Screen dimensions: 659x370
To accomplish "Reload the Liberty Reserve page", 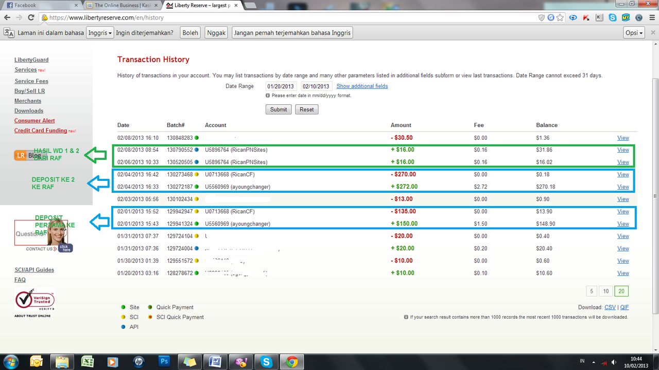I will click(x=31, y=17).
